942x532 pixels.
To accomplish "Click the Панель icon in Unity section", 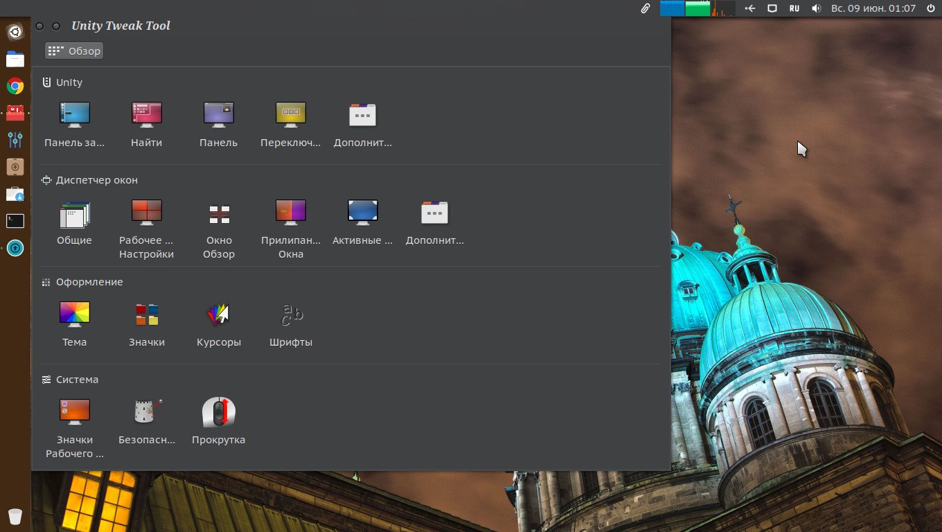I will pos(218,115).
